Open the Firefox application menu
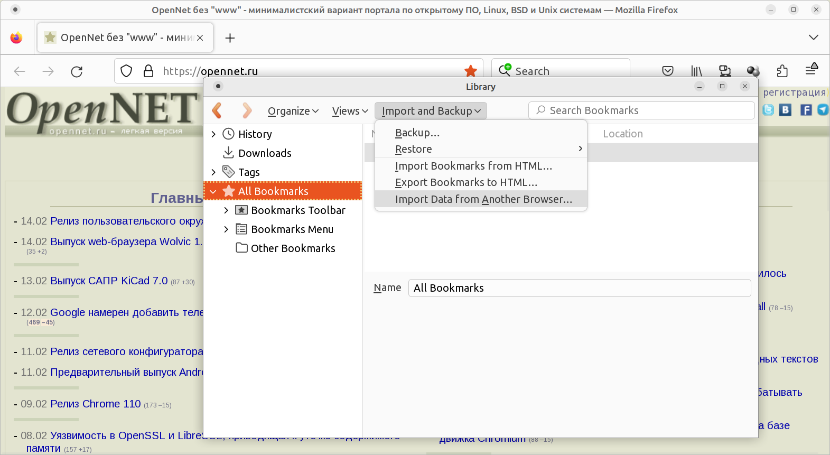 (812, 69)
